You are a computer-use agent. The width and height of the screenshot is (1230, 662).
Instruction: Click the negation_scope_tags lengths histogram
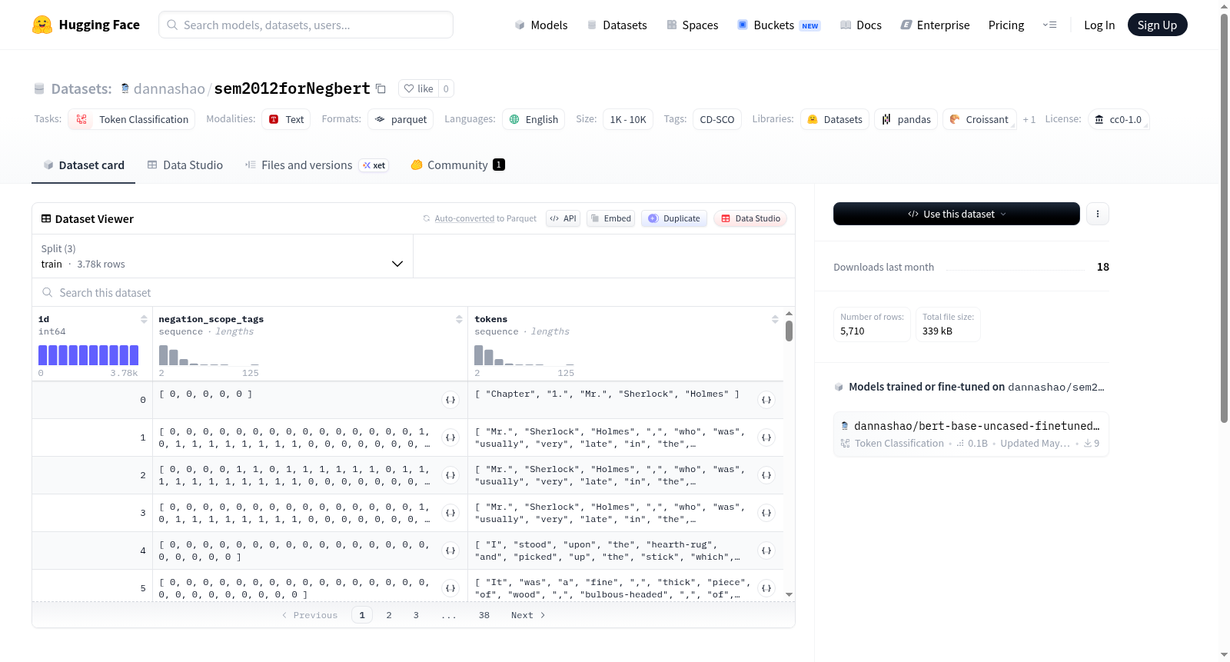tap(209, 354)
